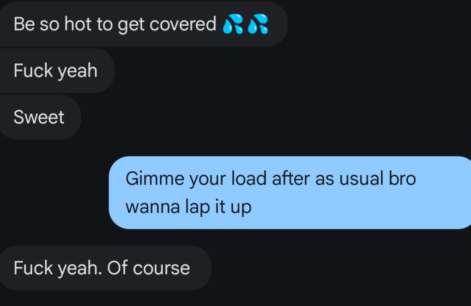Click the word "covered" in the top message

pyautogui.click(x=183, y=24)
